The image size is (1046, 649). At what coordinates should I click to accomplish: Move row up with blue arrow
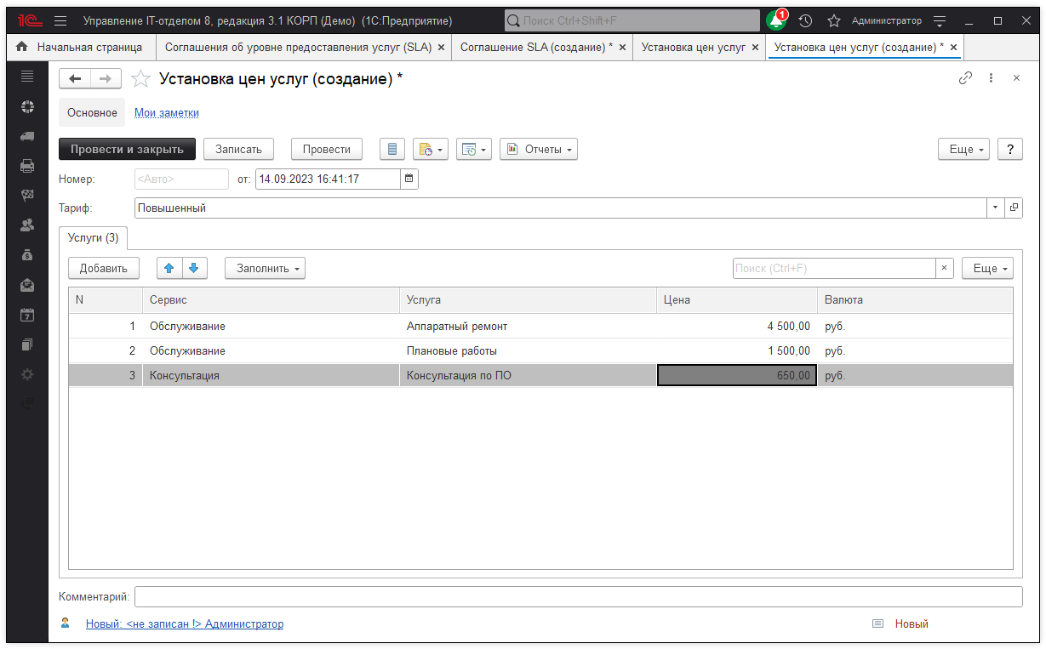click(x=169, y=268)
